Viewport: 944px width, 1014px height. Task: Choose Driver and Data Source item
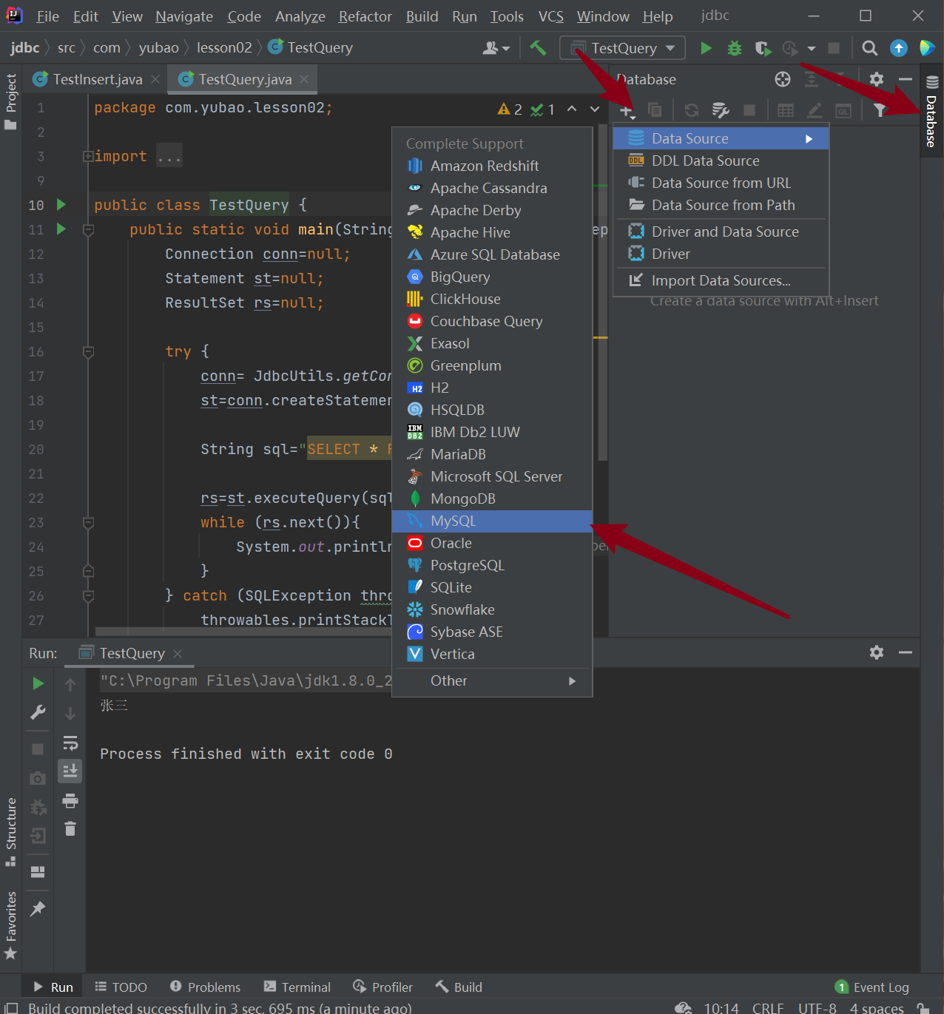(x=721, y=231)
